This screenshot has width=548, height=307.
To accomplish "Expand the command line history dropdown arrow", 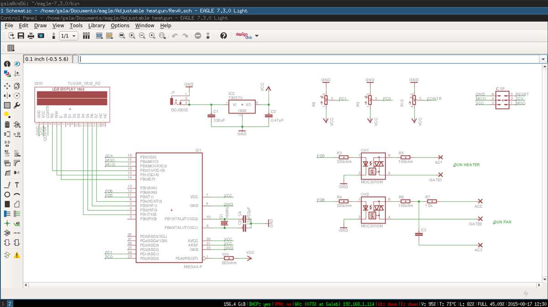I will click(543, 59).
